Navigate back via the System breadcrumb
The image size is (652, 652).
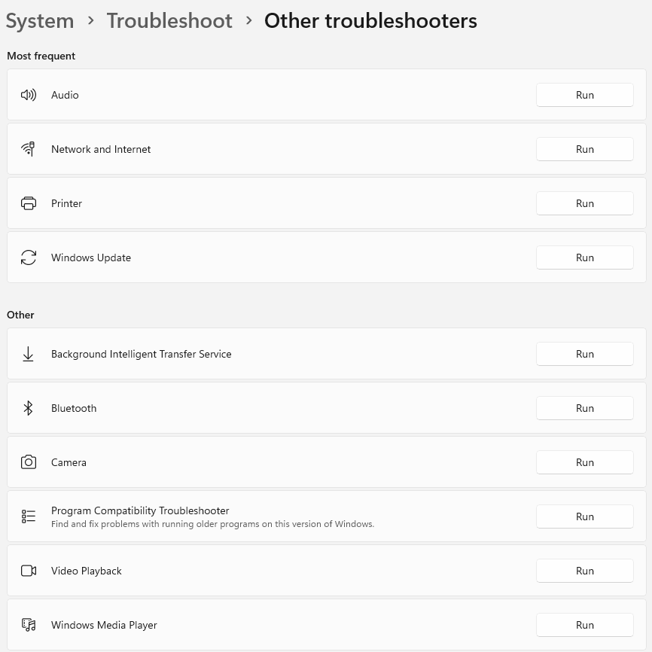[x=40, y=21]
